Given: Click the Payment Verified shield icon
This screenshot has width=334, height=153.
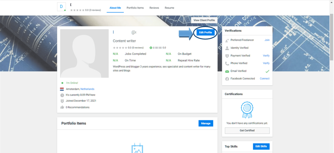Looking at the screenshot, I should [x=227, y=56].
